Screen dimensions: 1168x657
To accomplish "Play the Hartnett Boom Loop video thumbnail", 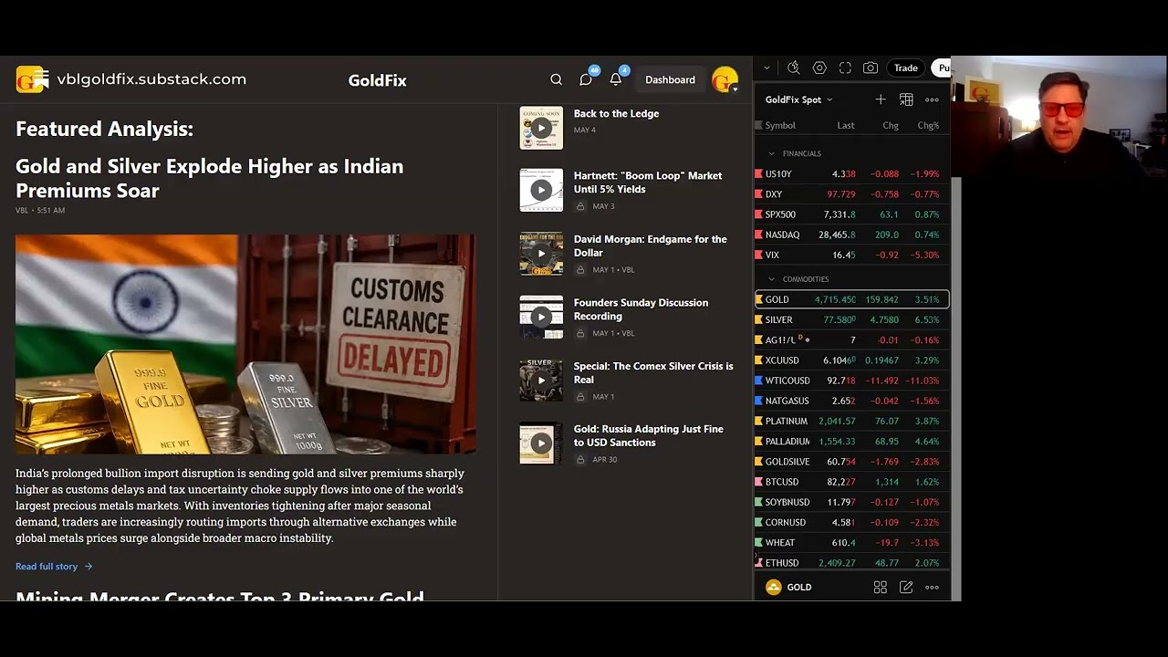I will (541, 190).
